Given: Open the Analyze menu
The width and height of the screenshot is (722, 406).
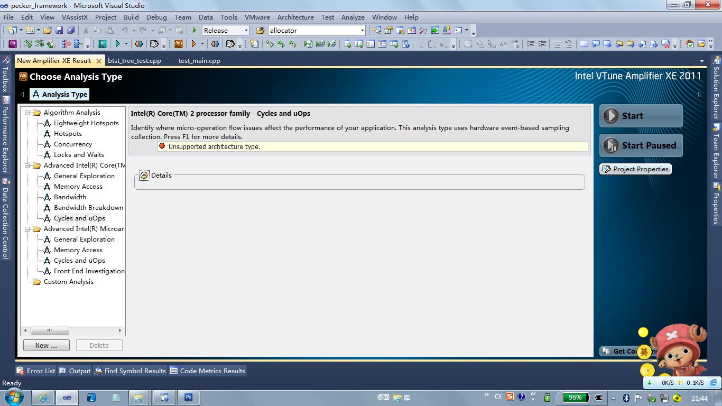Looking at the screenshot, I should [x=353, y=17].
